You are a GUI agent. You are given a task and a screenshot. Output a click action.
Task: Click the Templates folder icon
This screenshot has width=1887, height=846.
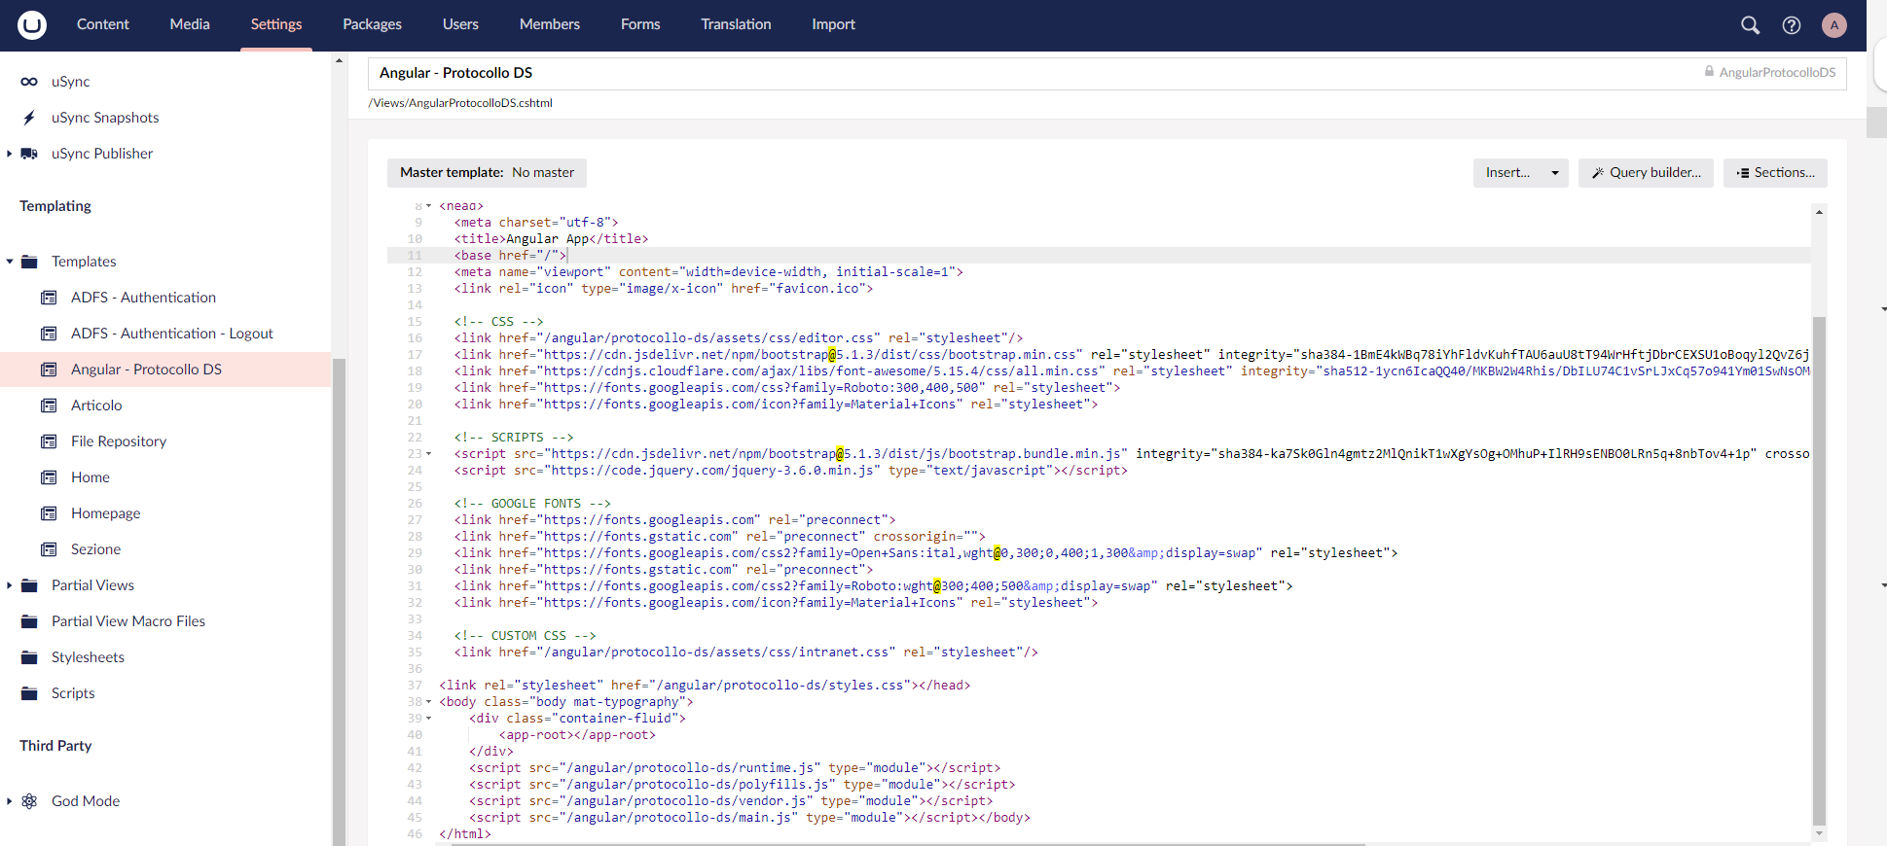(x=29, y=262)
